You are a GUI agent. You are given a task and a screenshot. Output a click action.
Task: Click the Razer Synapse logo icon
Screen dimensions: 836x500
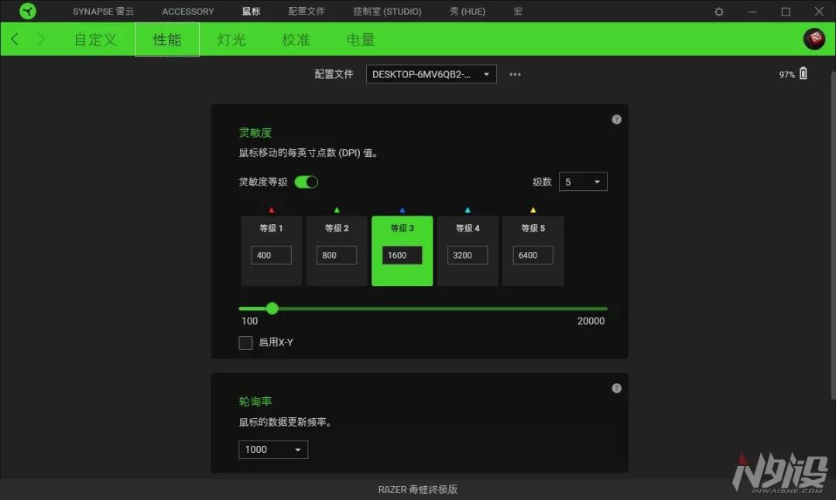coord(28,11)
